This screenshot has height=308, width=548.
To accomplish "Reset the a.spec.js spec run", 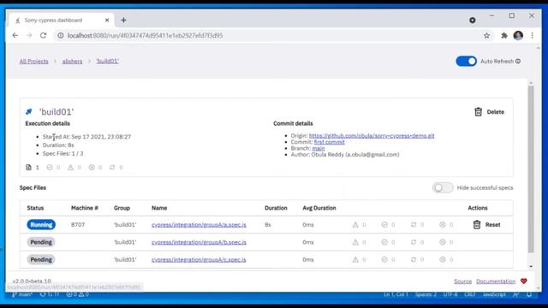I will (493, 224).
